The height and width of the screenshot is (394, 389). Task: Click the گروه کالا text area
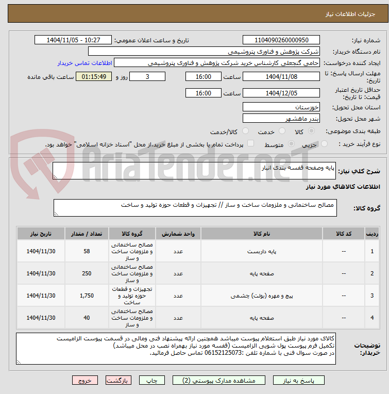pyautogui.click(x=195, y=208)
